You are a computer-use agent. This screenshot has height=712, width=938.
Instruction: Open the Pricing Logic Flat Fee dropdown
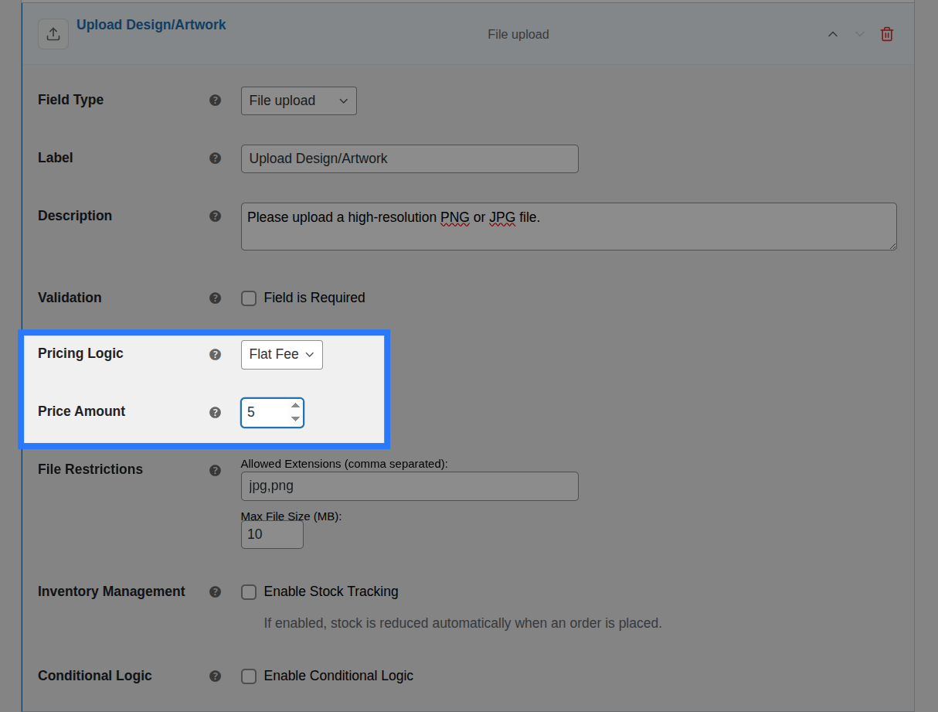tap(282, 355)
